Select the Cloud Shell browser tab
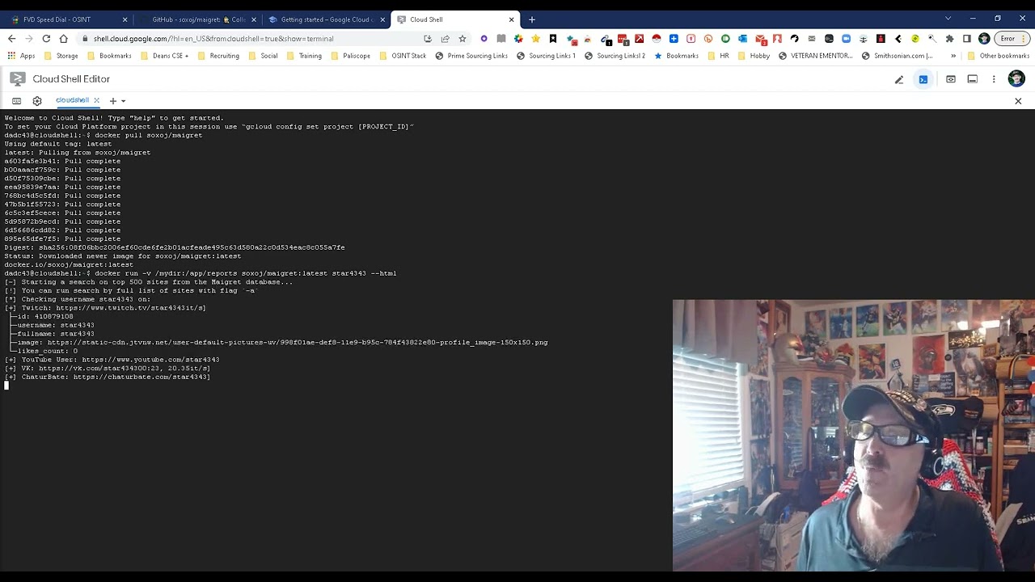 455,19
